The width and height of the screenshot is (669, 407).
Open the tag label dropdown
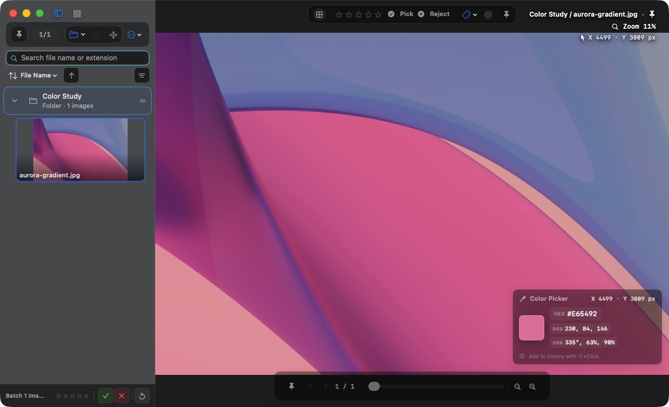470,14
